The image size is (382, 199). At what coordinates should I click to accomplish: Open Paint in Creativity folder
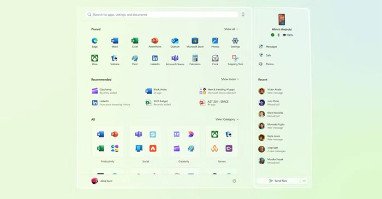pos(191,148)
